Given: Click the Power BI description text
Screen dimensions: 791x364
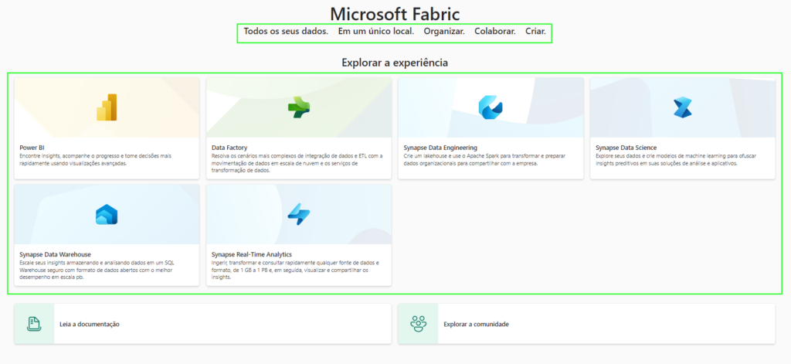Looking at the screenshot, I should click(x=95, y=159).
